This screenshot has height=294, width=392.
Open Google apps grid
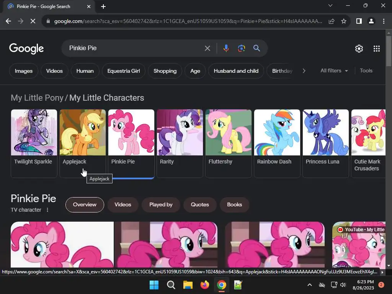pos(377,49)
